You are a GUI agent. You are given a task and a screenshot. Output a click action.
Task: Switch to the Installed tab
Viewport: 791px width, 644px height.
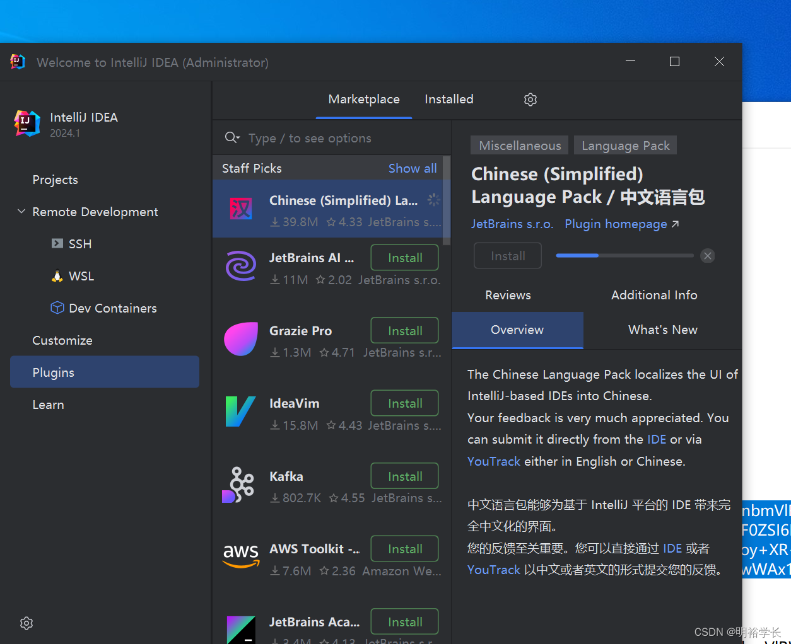(x=449, y=100)
